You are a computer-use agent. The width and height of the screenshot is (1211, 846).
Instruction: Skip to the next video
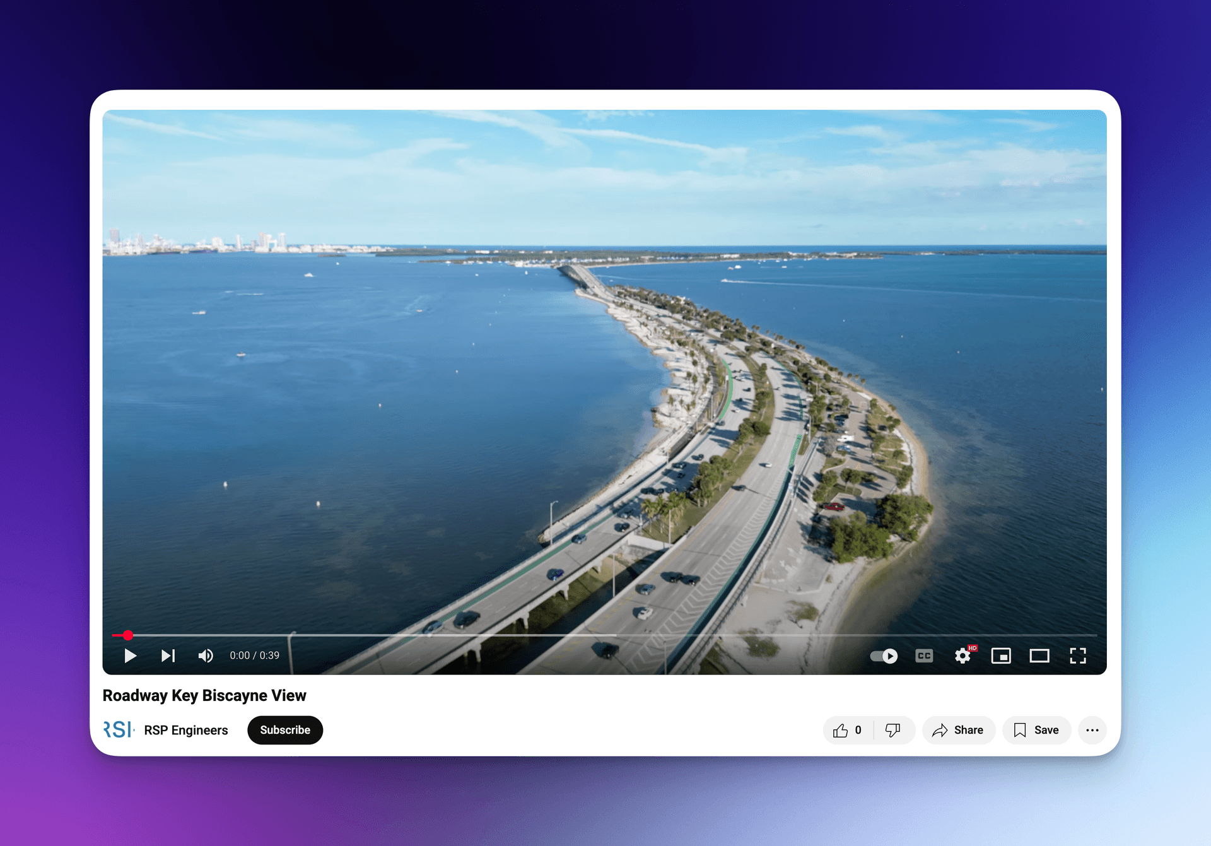168,655
